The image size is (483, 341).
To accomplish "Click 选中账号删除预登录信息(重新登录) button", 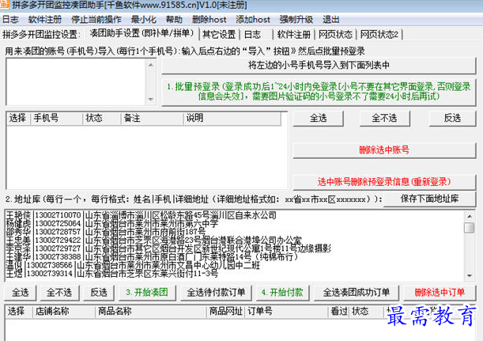I will click(384, 182).
